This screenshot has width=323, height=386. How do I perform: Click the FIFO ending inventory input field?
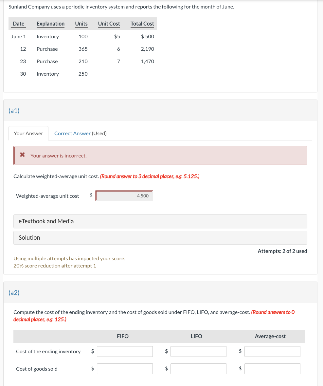point(125,351)
